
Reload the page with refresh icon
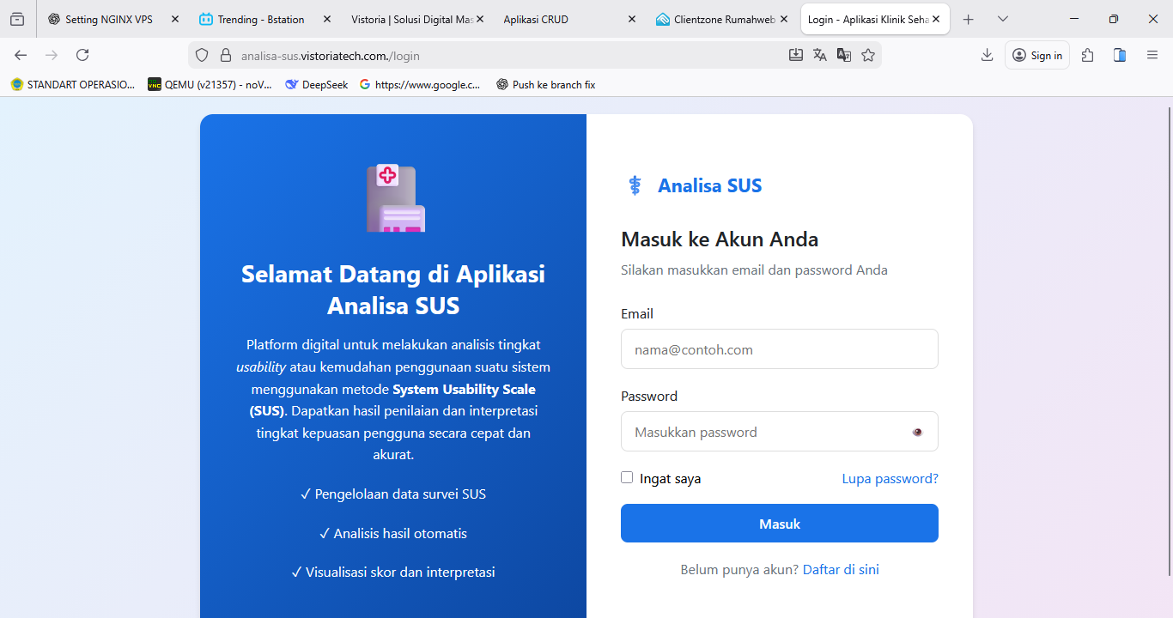[82, 54]
